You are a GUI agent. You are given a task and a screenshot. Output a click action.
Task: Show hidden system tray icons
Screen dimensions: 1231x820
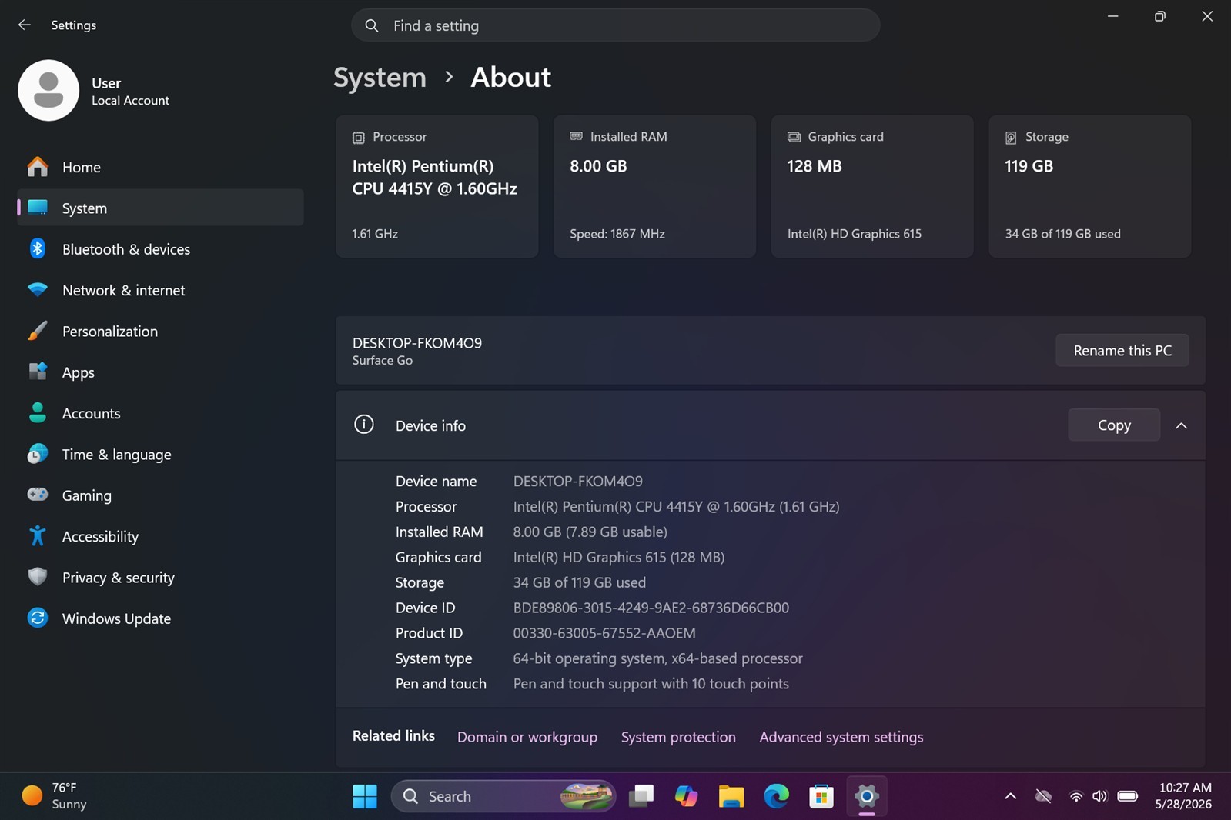coord(1011,796)
